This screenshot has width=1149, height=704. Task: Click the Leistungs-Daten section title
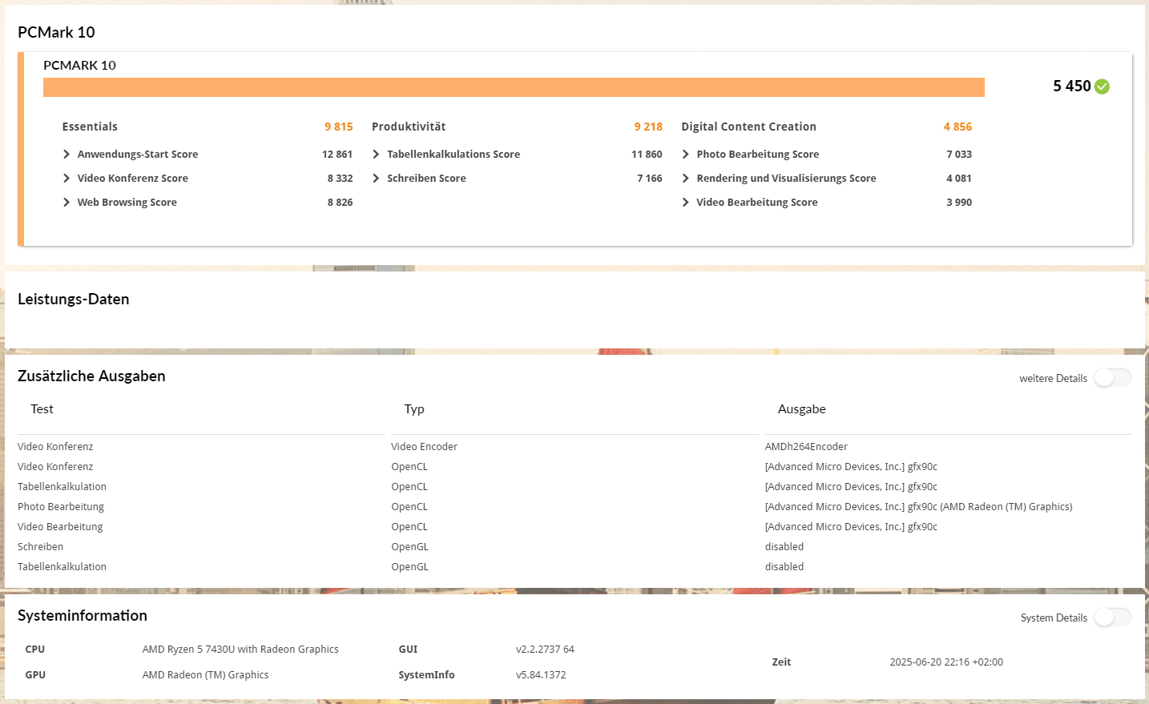74,300
